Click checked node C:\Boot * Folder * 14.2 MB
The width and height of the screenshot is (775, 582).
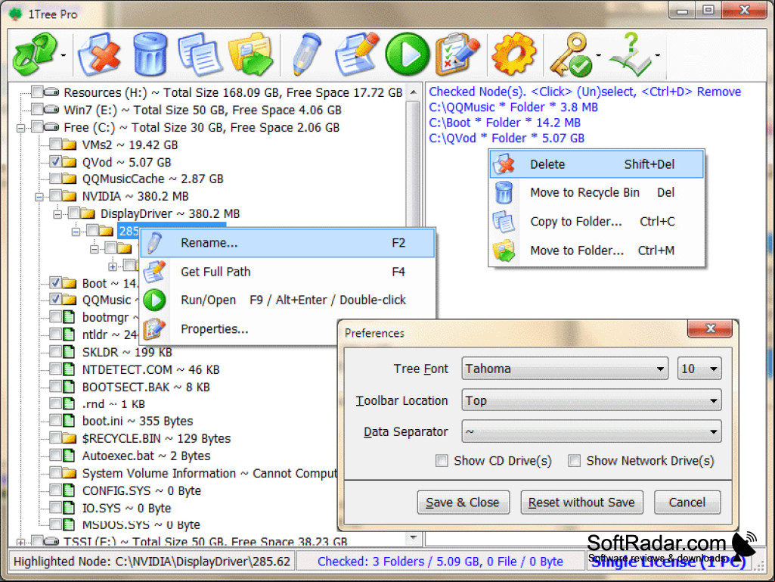504,123
